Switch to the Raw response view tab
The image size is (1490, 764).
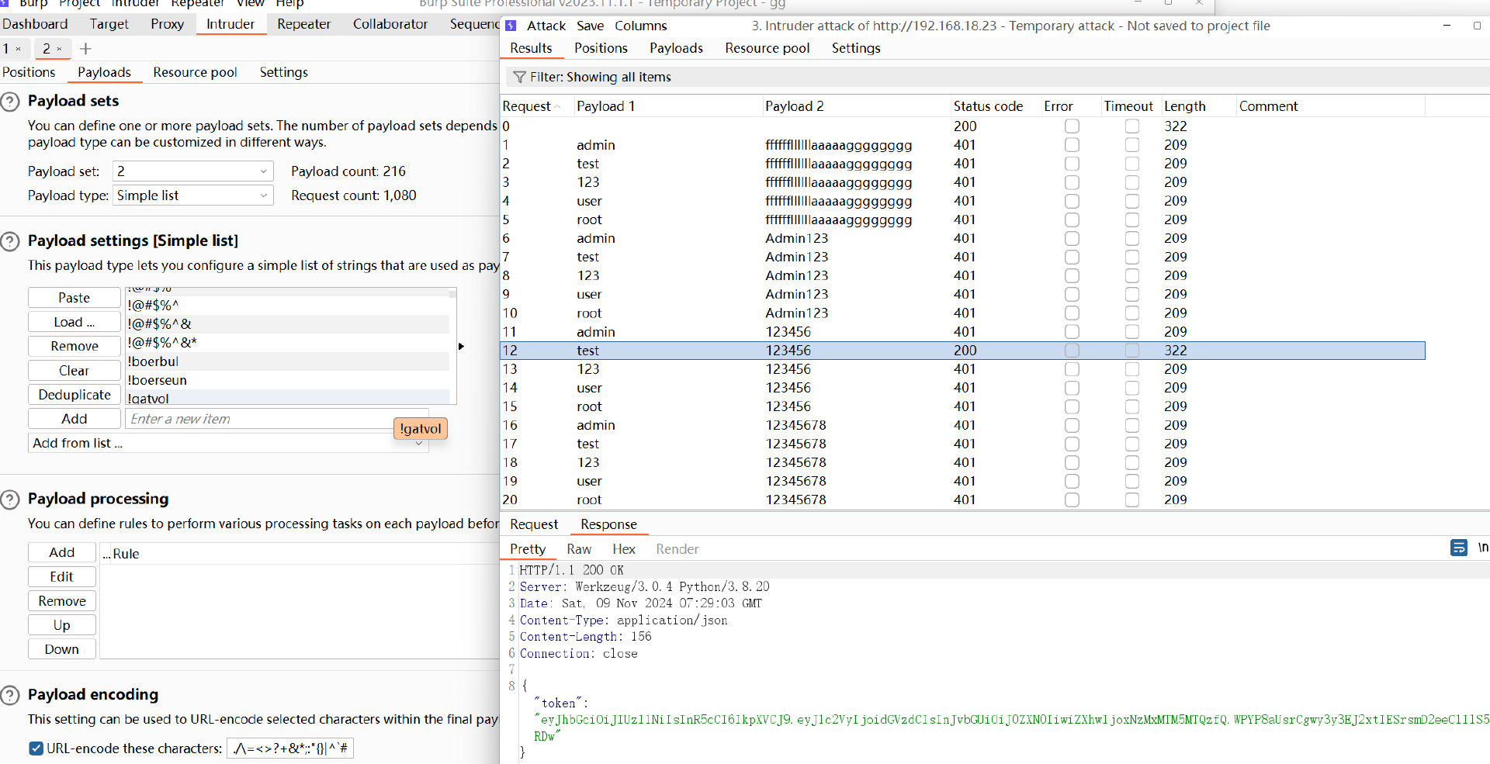click(579, 549)
